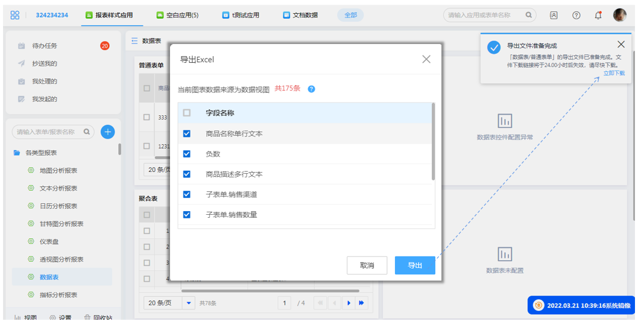This screenshot has width=638, height=324.
Task: Collapse sidebar using icon beside 数据表 title
Action: 134,41
